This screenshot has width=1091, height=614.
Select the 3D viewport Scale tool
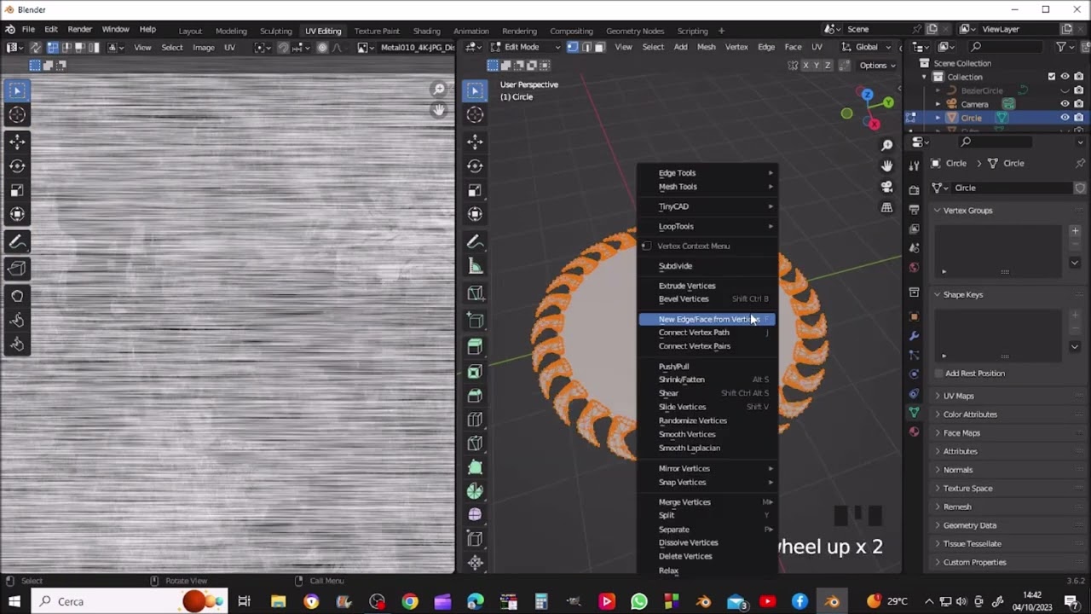[475, 190]
